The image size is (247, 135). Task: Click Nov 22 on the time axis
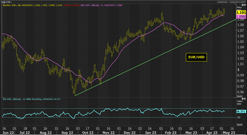coord(108,133)
